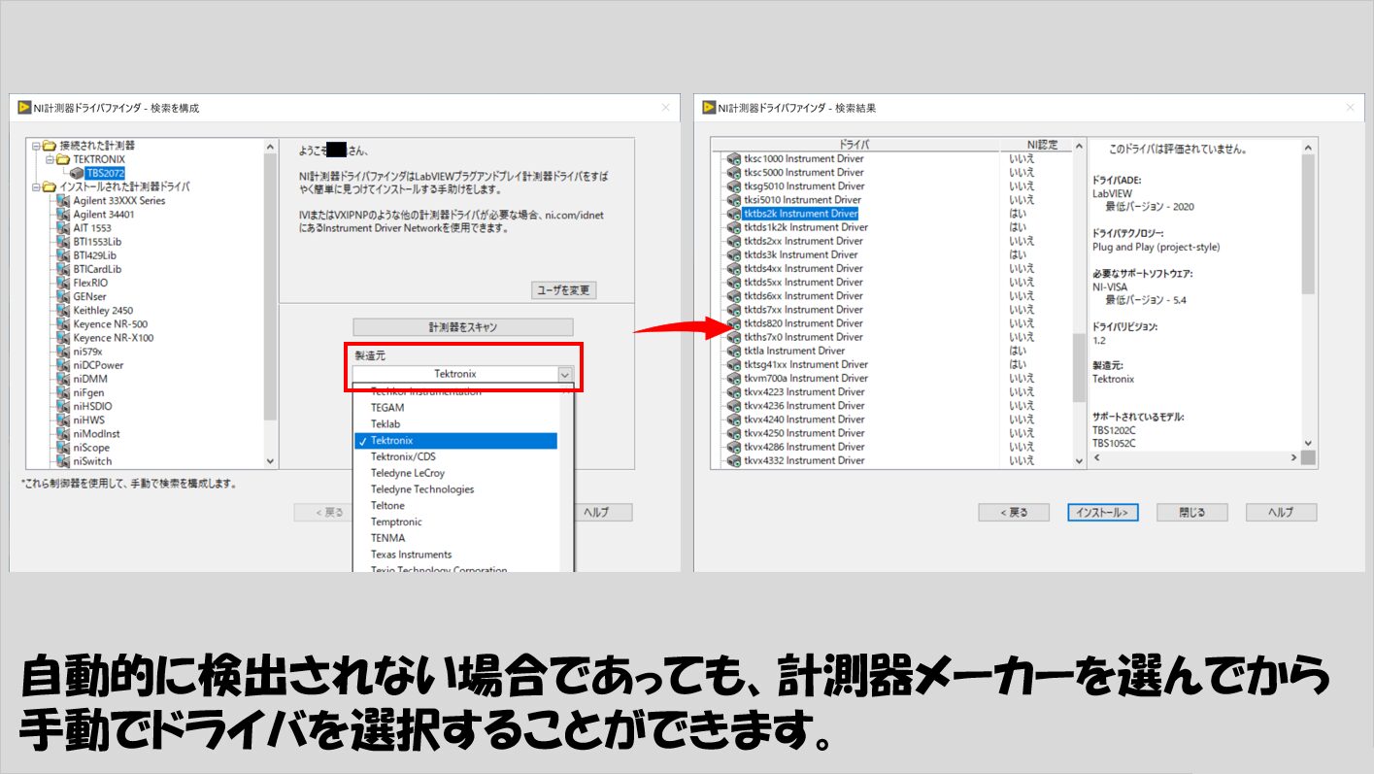Click the niSwitch driver icon
1374x774 pixels.
coord(63,461)
